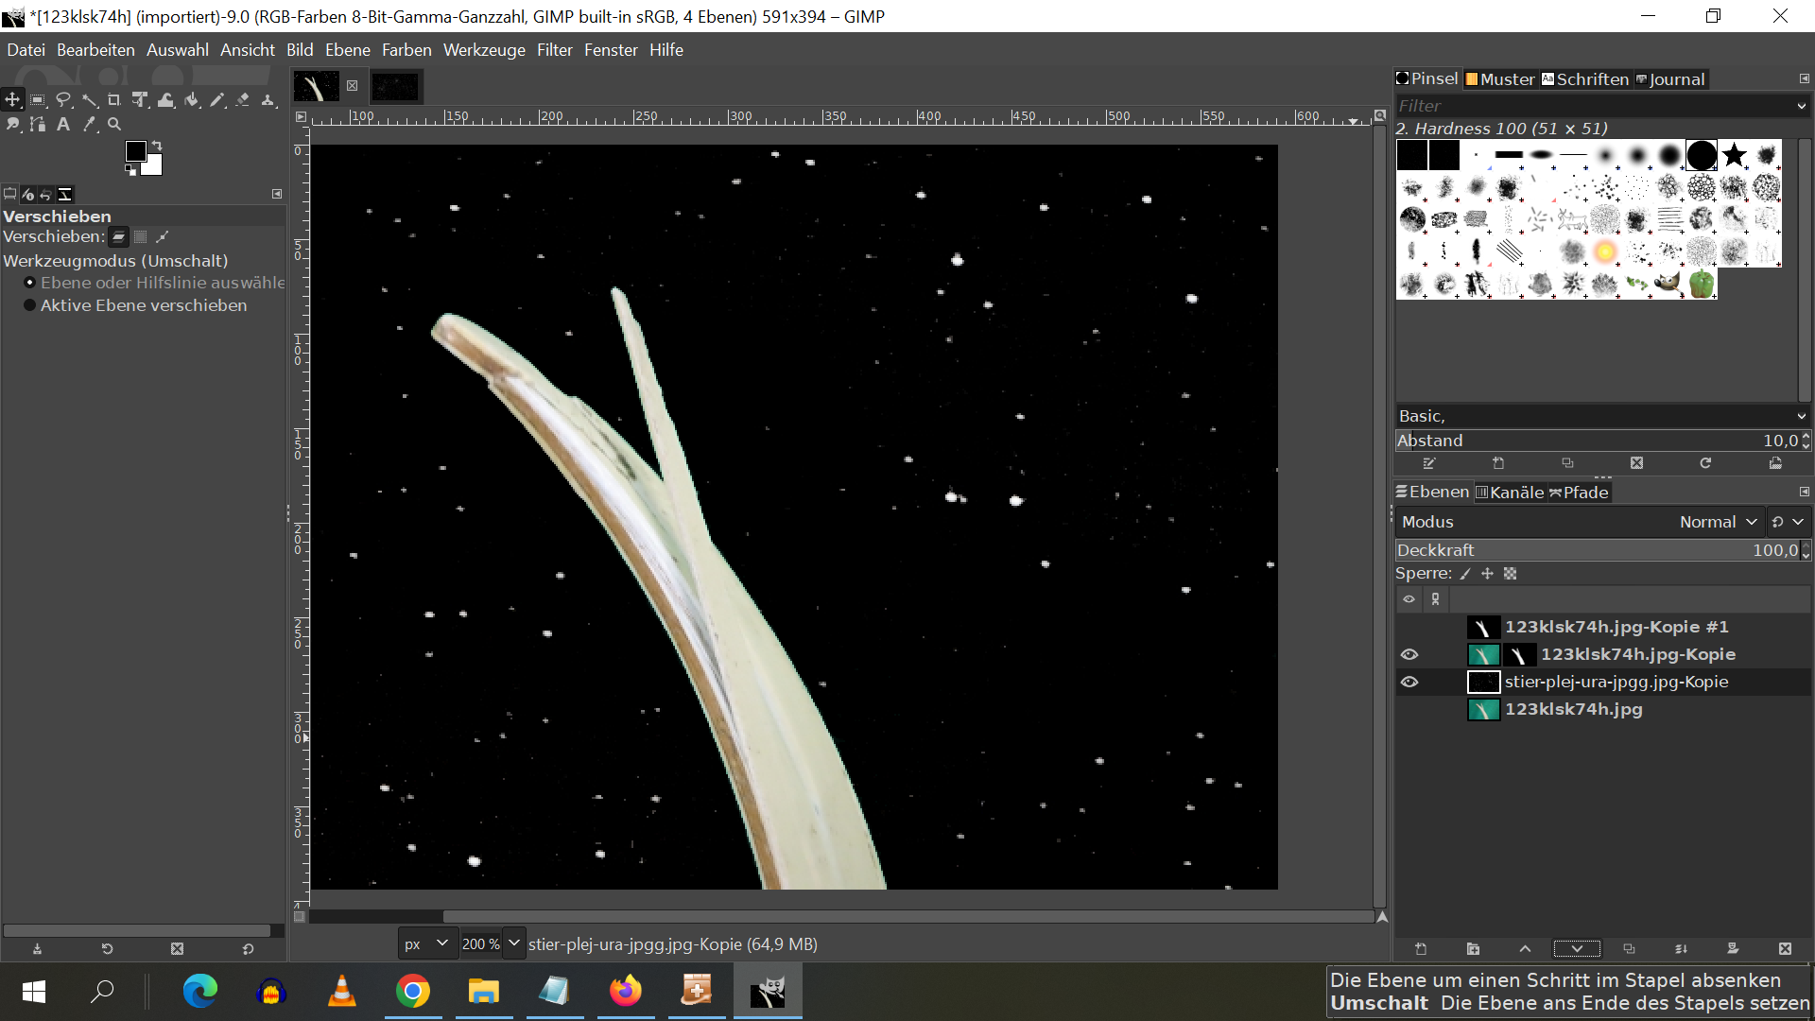The image size is (1815, 1021).
Task: Reset colors to default black and white
Action: tap(130, 171)
